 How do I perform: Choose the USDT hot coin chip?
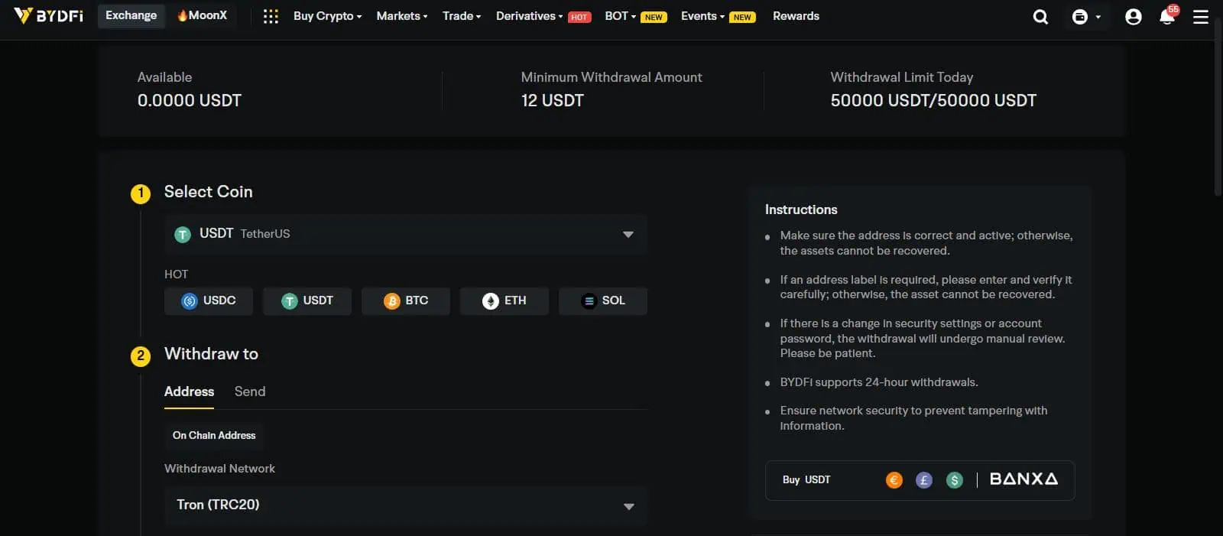click(307, 300)
